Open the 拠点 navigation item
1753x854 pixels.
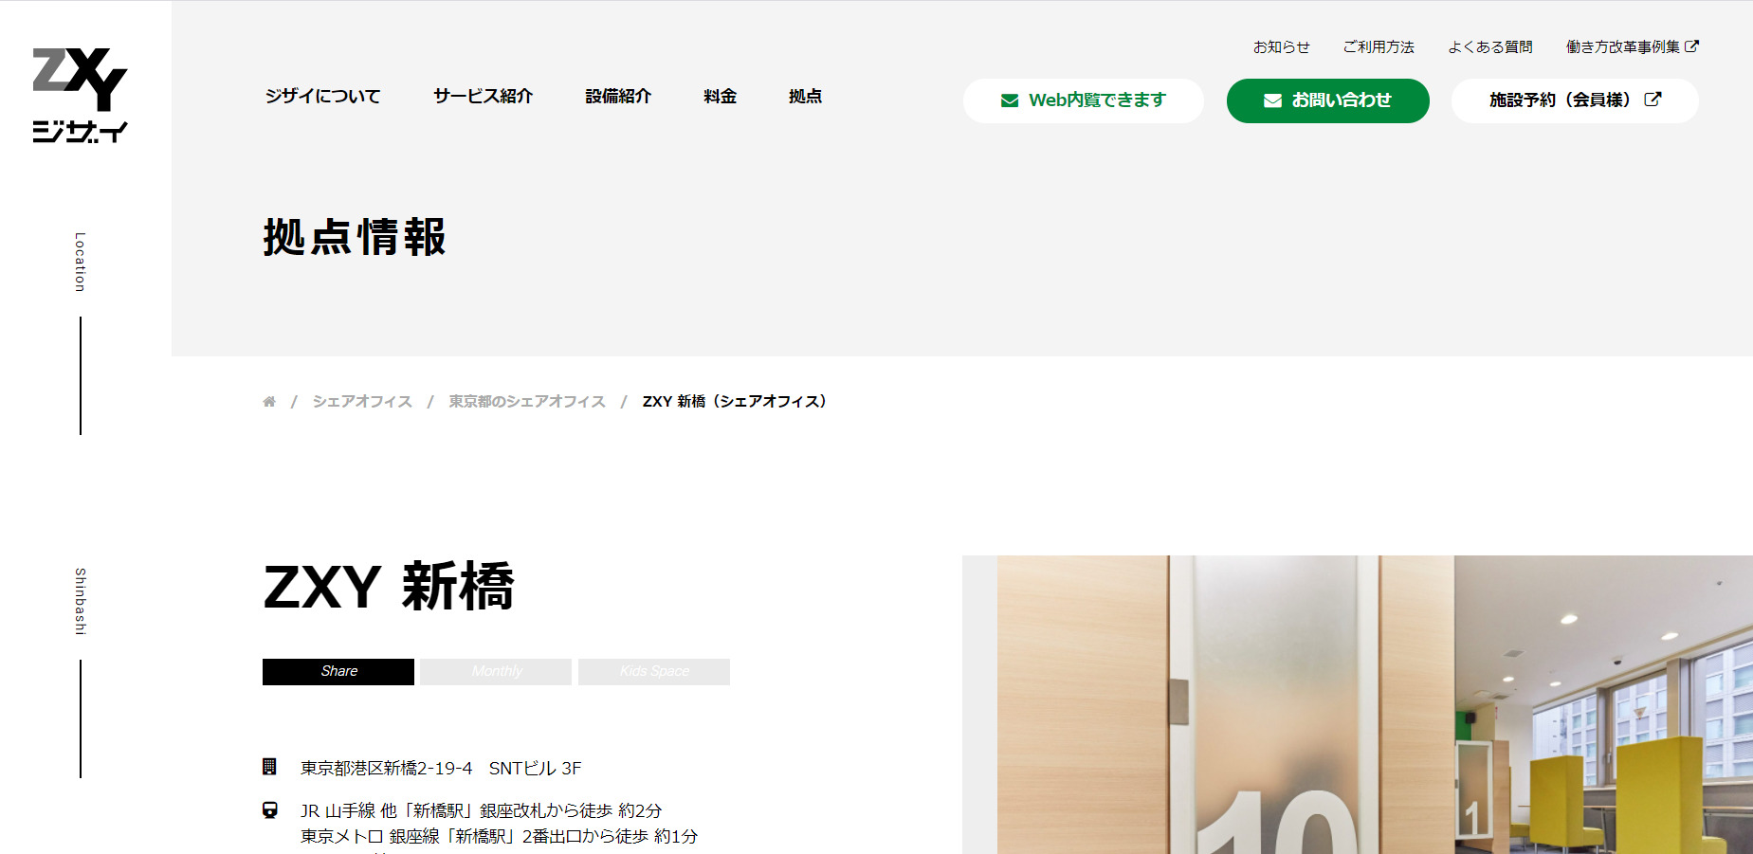tap(805, 96)
